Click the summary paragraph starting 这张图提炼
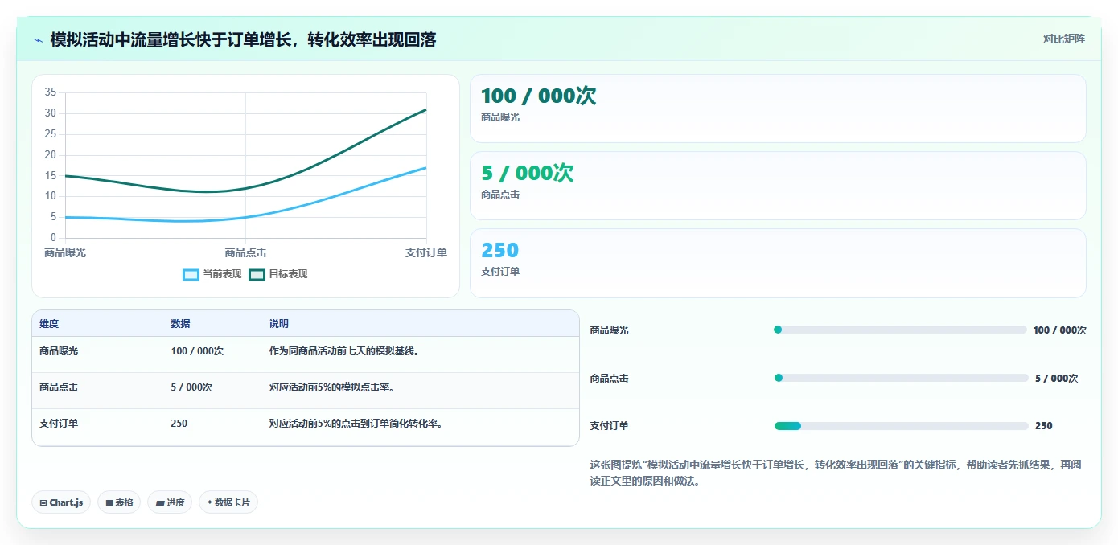Image resolution: width=1118 pixels, height=545 pixels. click(x=836, y=473)
